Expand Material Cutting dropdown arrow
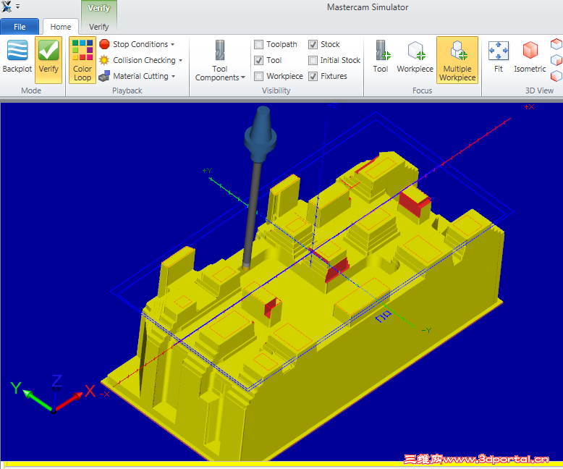The image size is (563, 469). (174, 76)
